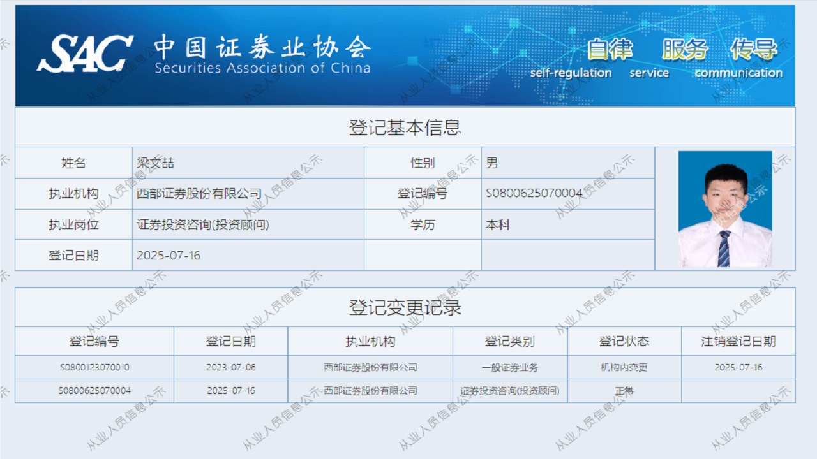The height and width of the screenshot is (459, 817).
Task: Click the 机构内变更 status cell
Action: point(624,368)
